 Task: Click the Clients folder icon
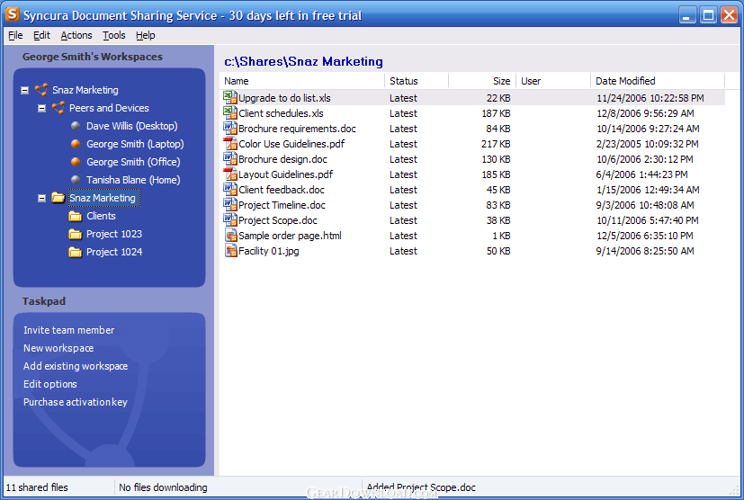(75, 217)
